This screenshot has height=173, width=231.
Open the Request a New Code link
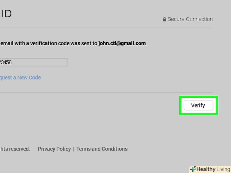20,78
